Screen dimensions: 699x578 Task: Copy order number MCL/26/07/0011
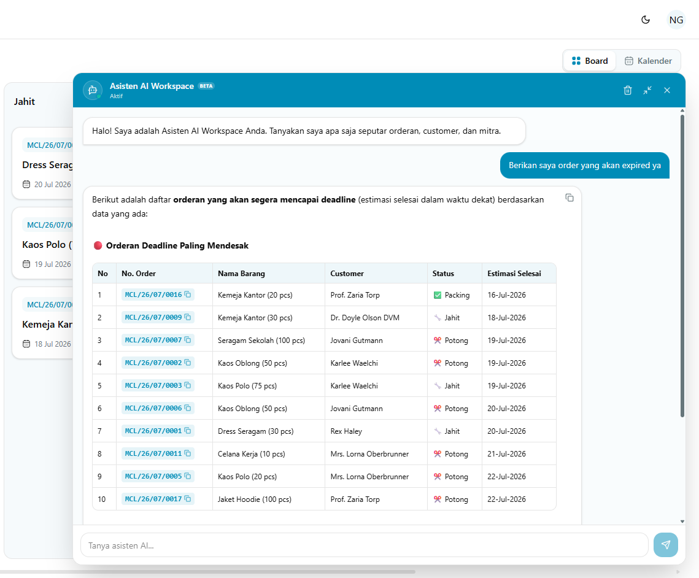[188, 453]
